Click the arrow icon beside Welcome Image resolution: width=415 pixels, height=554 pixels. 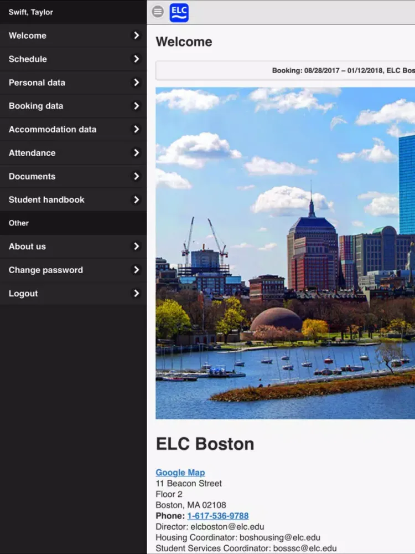[136, 35]
